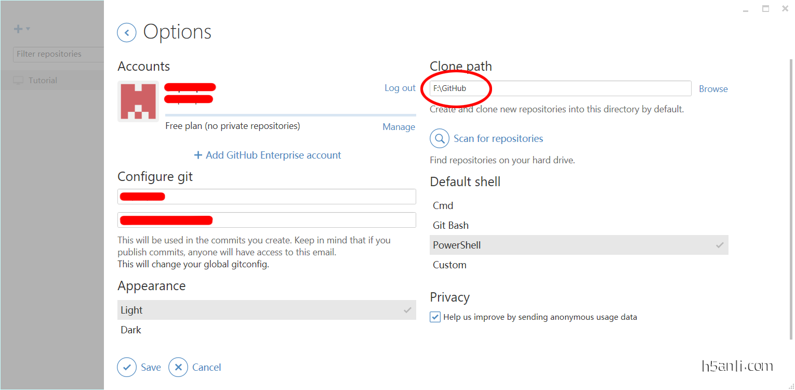Click the account avatar image
The width and height of the screenshot is (795, 390).
pyautogui.click(x=138, y=101)
